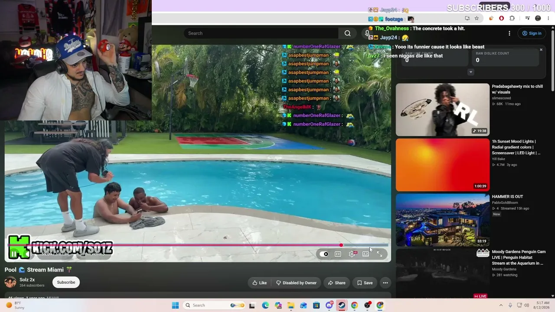Click the taskbar Search box

tap(214, 305)
